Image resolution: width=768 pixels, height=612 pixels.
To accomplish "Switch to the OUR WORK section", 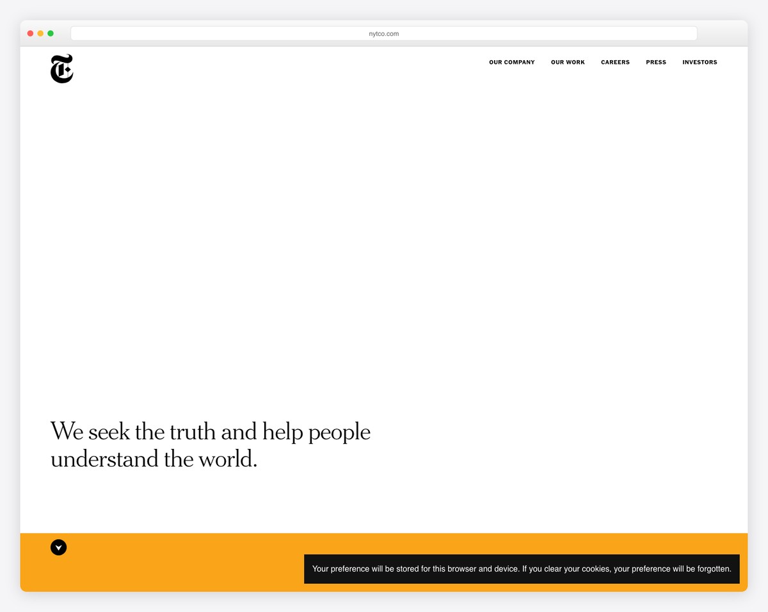I will tap(567, 62).
